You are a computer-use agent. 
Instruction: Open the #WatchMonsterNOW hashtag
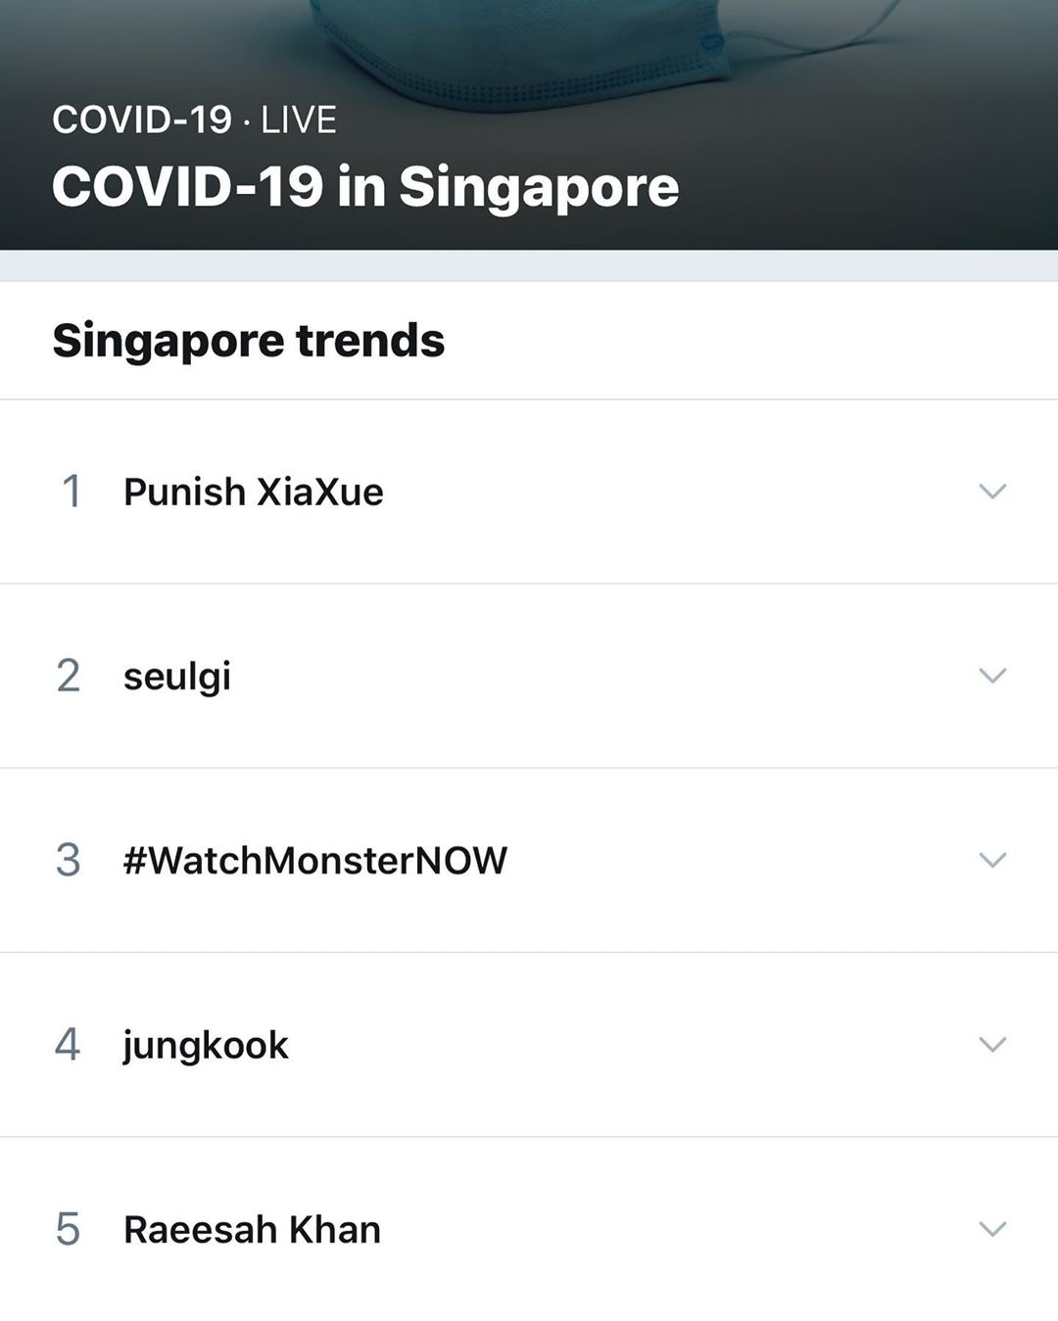[x=314, y=860]
